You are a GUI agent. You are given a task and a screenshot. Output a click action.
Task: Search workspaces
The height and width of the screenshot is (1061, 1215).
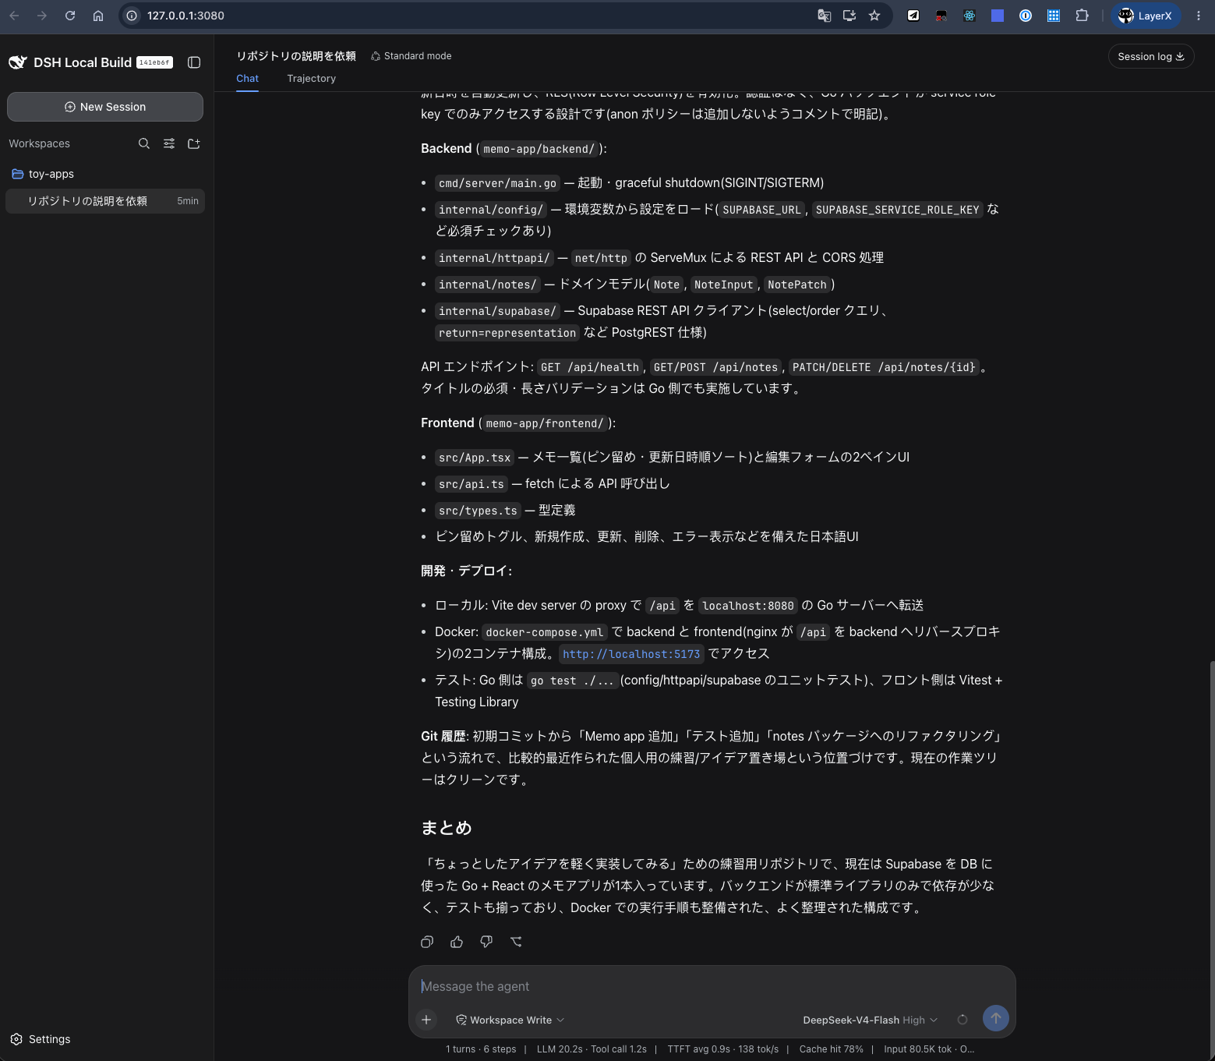click(x=144, y=143)
